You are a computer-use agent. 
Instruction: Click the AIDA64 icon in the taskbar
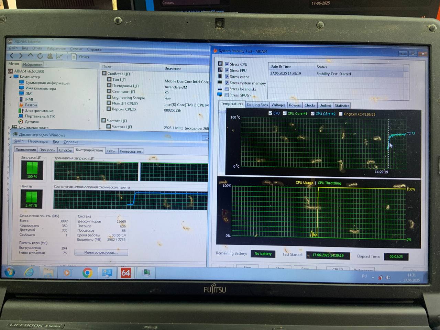pos(125,273)
